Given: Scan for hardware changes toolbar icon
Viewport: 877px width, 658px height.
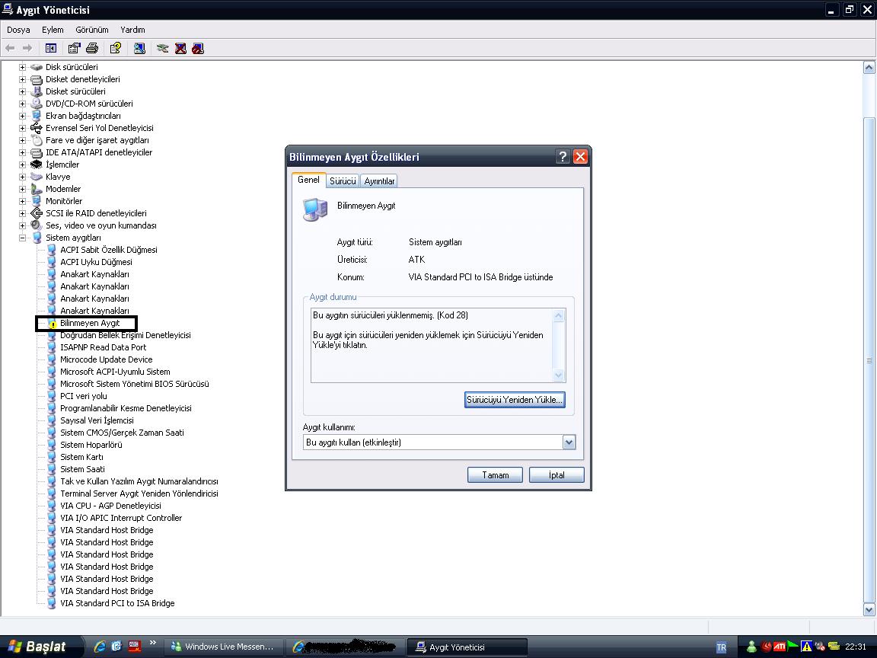Looking at the screenshot, I should pos(139,48).
